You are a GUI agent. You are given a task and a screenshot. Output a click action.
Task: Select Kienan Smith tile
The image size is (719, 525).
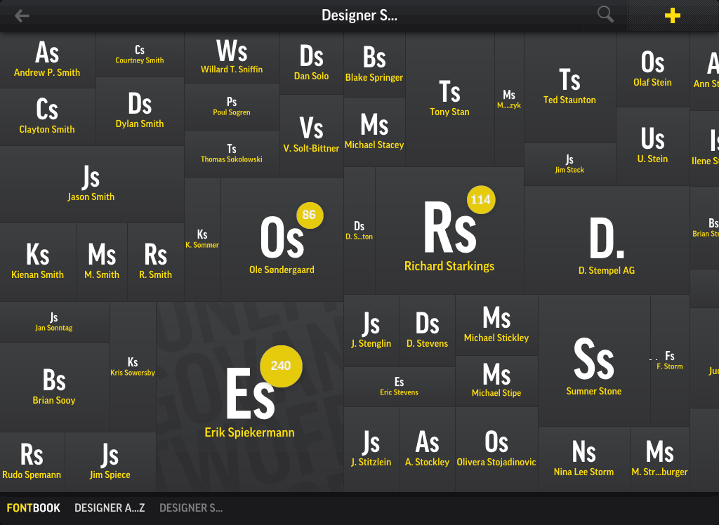(x=38, y=262)
